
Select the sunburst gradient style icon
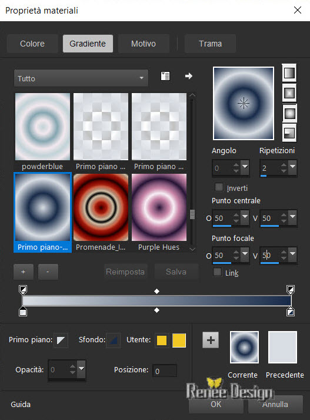coord(289,113)
